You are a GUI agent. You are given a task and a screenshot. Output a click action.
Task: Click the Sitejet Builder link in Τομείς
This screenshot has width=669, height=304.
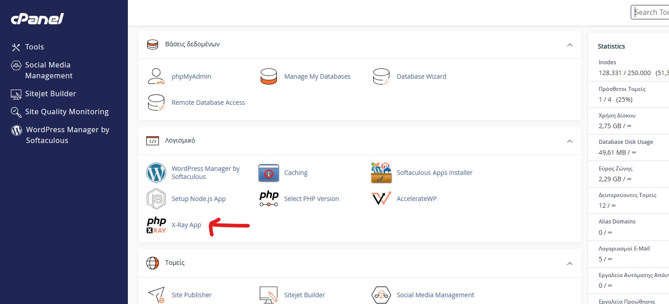point(304,295)
